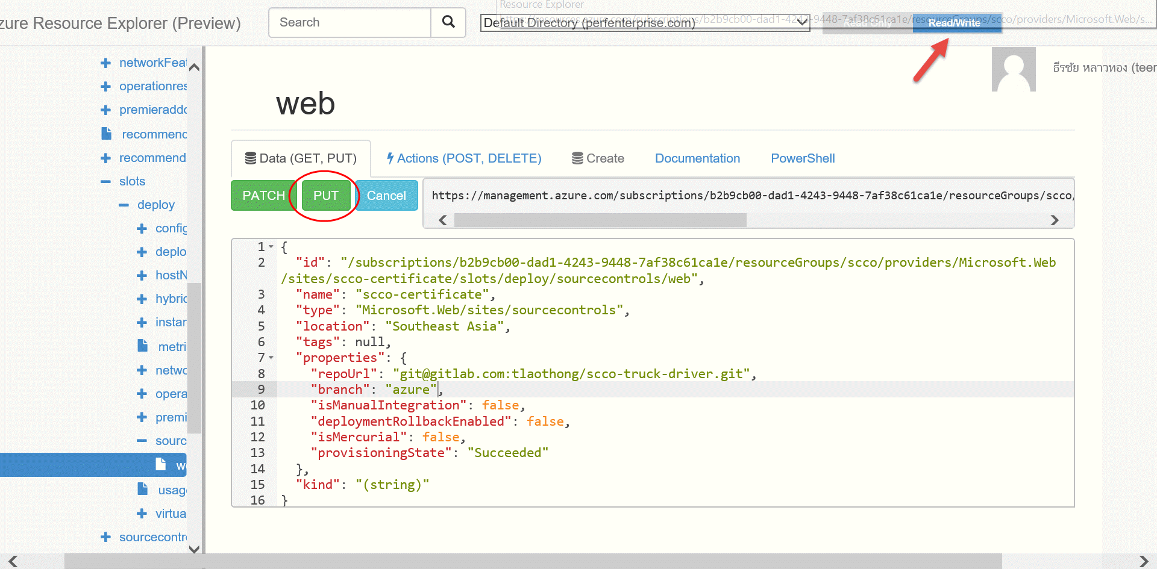The image size is (1157, 569).
Task: Open the Default Directory dropdown
Action: pyautogui.click(x=801, y=23)
